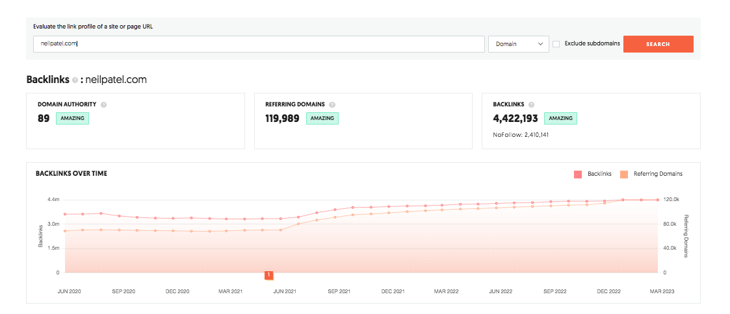Click the Referring Domains legend color swatch
730x314 pixels.
(x=624, y=174)
